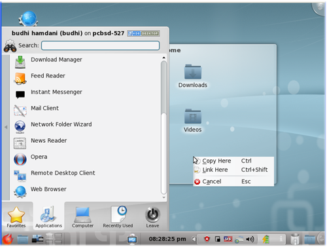The image size is (327, 247).
Task: Launch Opera browser icon
Action: click(20, 159)
